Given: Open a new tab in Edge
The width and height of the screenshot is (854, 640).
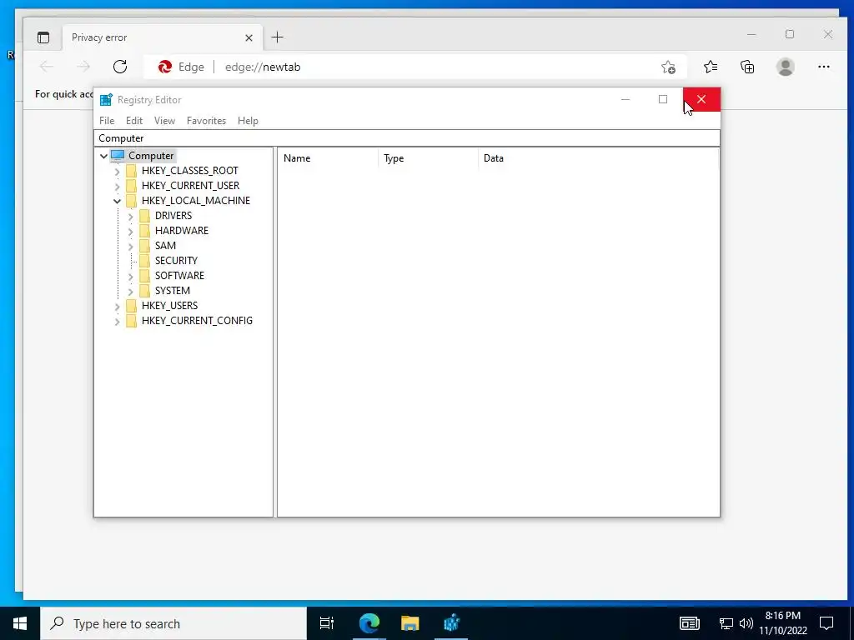Looking at the screenshot, I should point(277,37).
